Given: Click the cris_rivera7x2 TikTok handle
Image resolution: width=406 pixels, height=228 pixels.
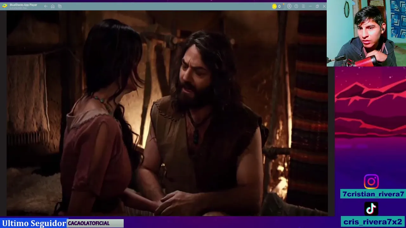Looking at the screenshot, I should coord(373,222).
